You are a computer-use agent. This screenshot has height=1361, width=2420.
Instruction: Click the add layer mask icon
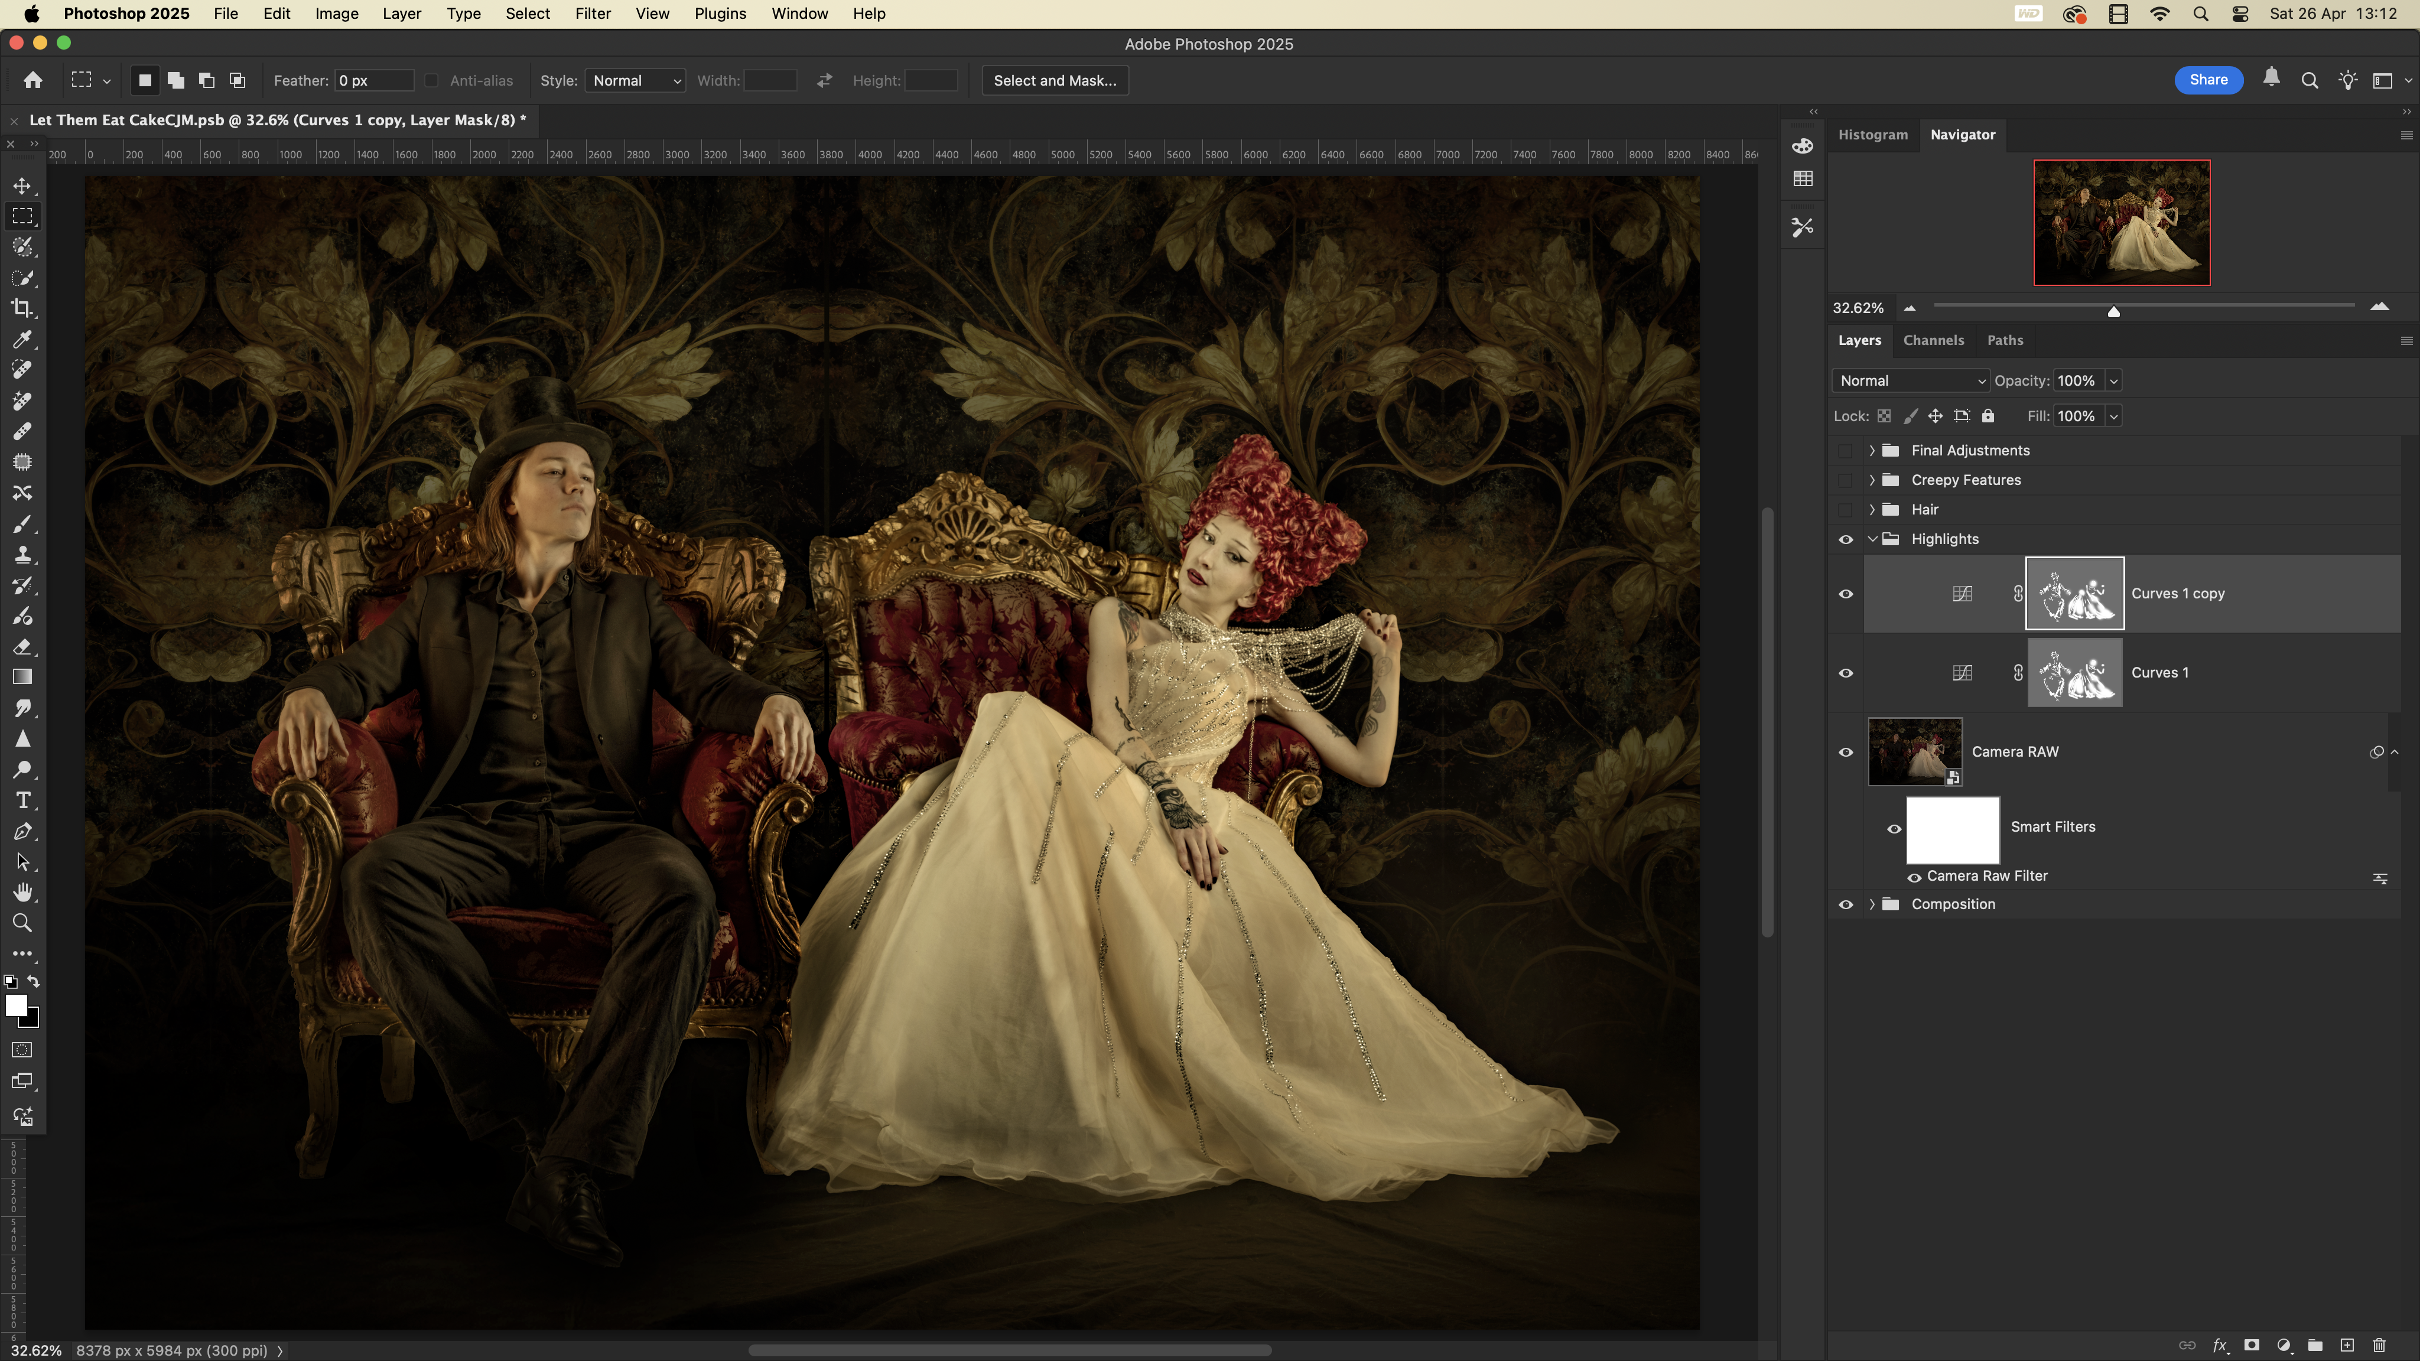pos(2252,1345)
